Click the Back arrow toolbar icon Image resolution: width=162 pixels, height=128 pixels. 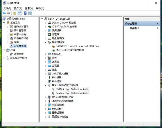coord(4,13)
